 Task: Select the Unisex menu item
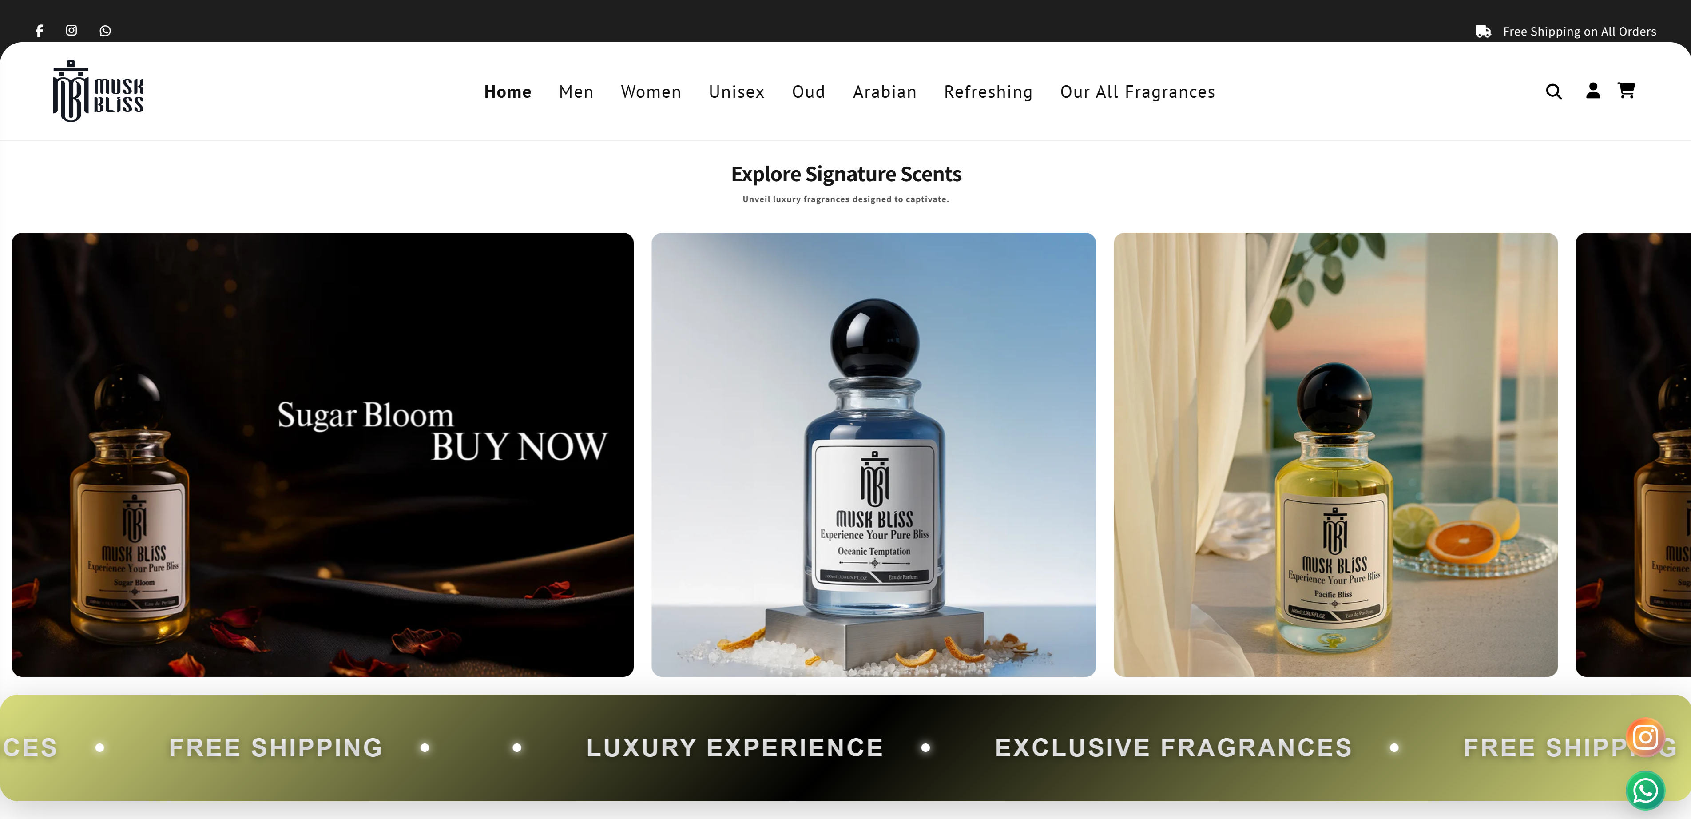click(737, 92)
